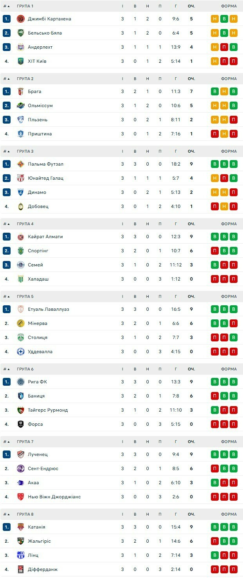Viewport: 243px width, 578px height.
Task: Click the Кайрат Алмати team logo
Action: pyautogui.click(x=21, y=237)
